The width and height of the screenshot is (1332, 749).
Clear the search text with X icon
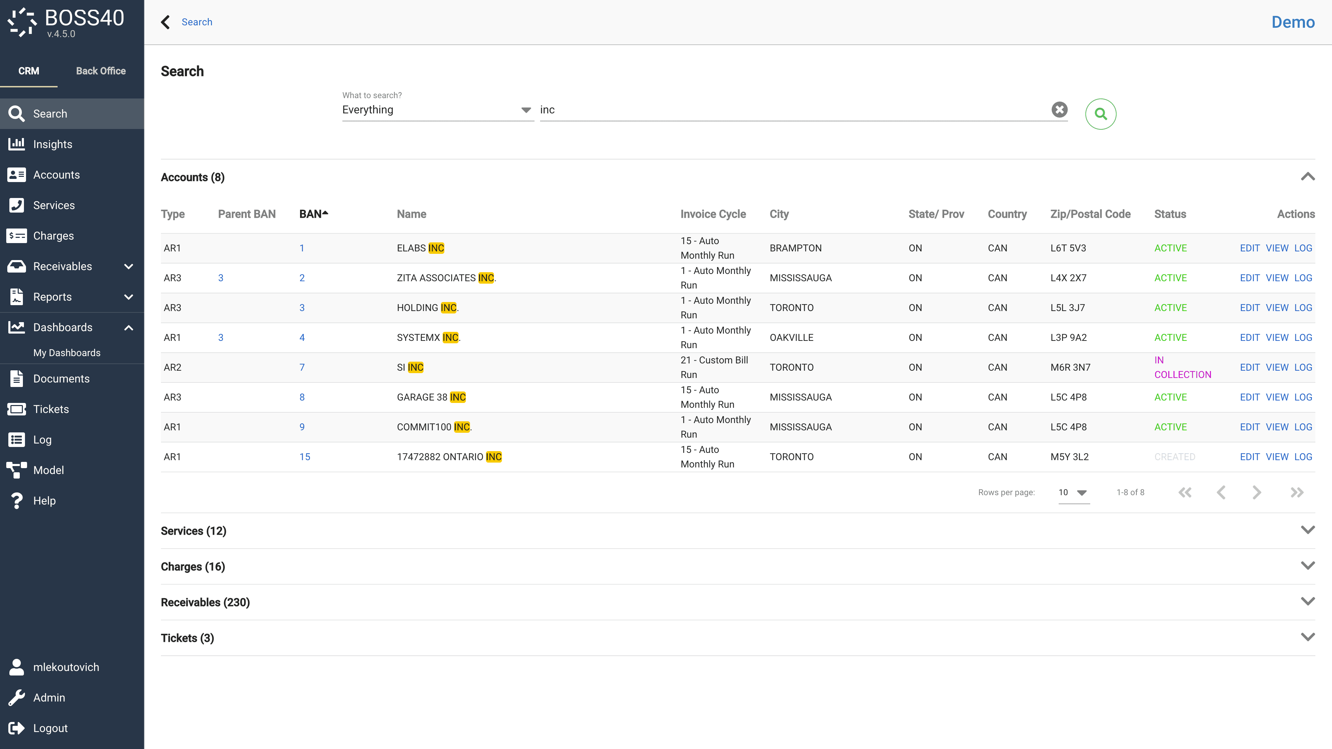tap(1059, 110)
